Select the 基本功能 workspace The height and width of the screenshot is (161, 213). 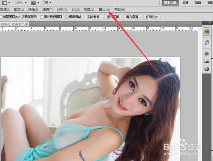170,3
